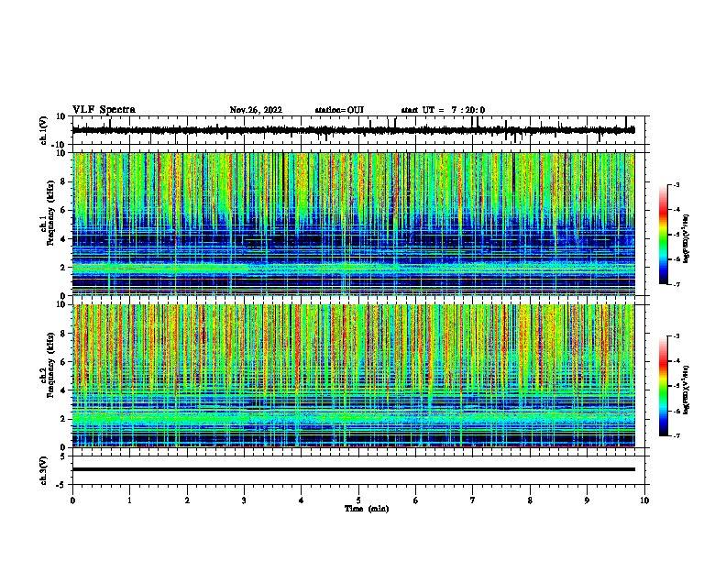Click the ch.1 spectrogram 2 kHz emission band
This screenshot has height=561, width=726.
click(353, 268)
